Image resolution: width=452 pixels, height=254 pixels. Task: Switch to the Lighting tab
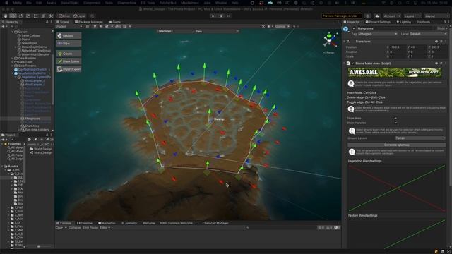[403, 22]
